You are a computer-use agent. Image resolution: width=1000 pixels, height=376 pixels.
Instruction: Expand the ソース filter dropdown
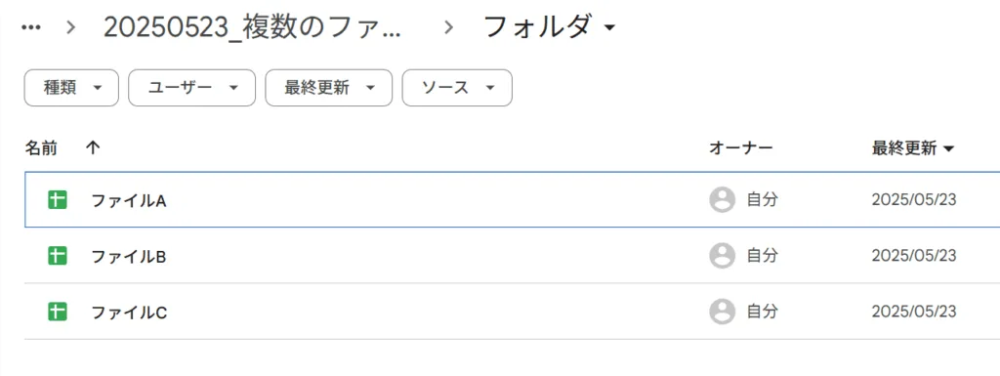point(457,88)
